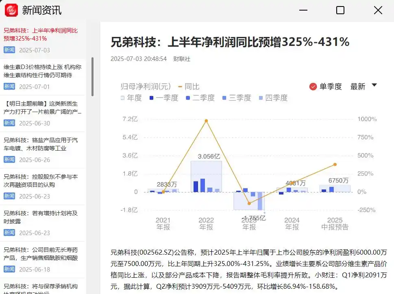This screenshot has width=394, height=294.
Task: Click the 3.056亿 bar value label
Action: 209,156
